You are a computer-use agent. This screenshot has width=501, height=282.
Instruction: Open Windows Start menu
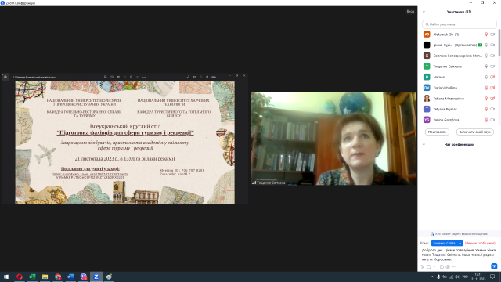[6, 277]
